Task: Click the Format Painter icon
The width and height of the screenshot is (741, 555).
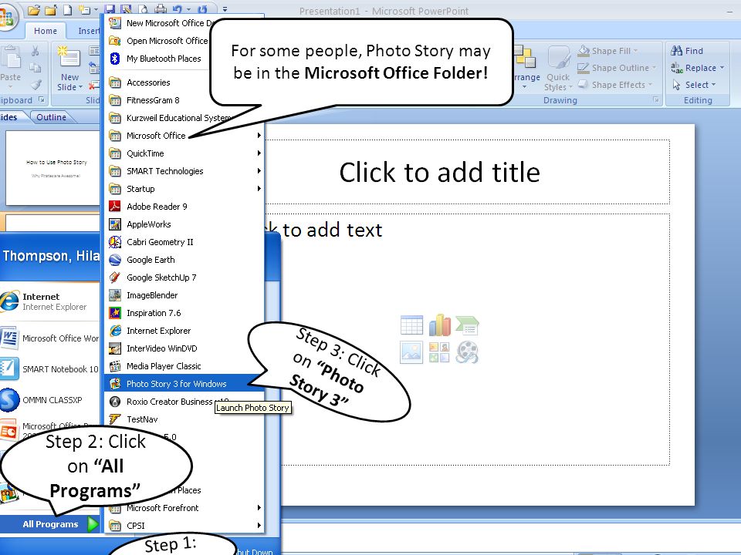Action: (x=36, y=85)
